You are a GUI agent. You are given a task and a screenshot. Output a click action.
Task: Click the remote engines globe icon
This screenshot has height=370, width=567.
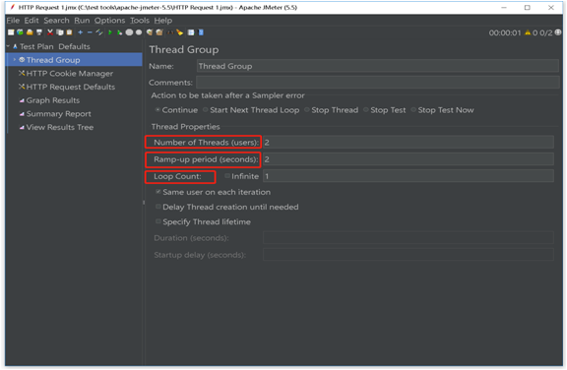[558, 32]
